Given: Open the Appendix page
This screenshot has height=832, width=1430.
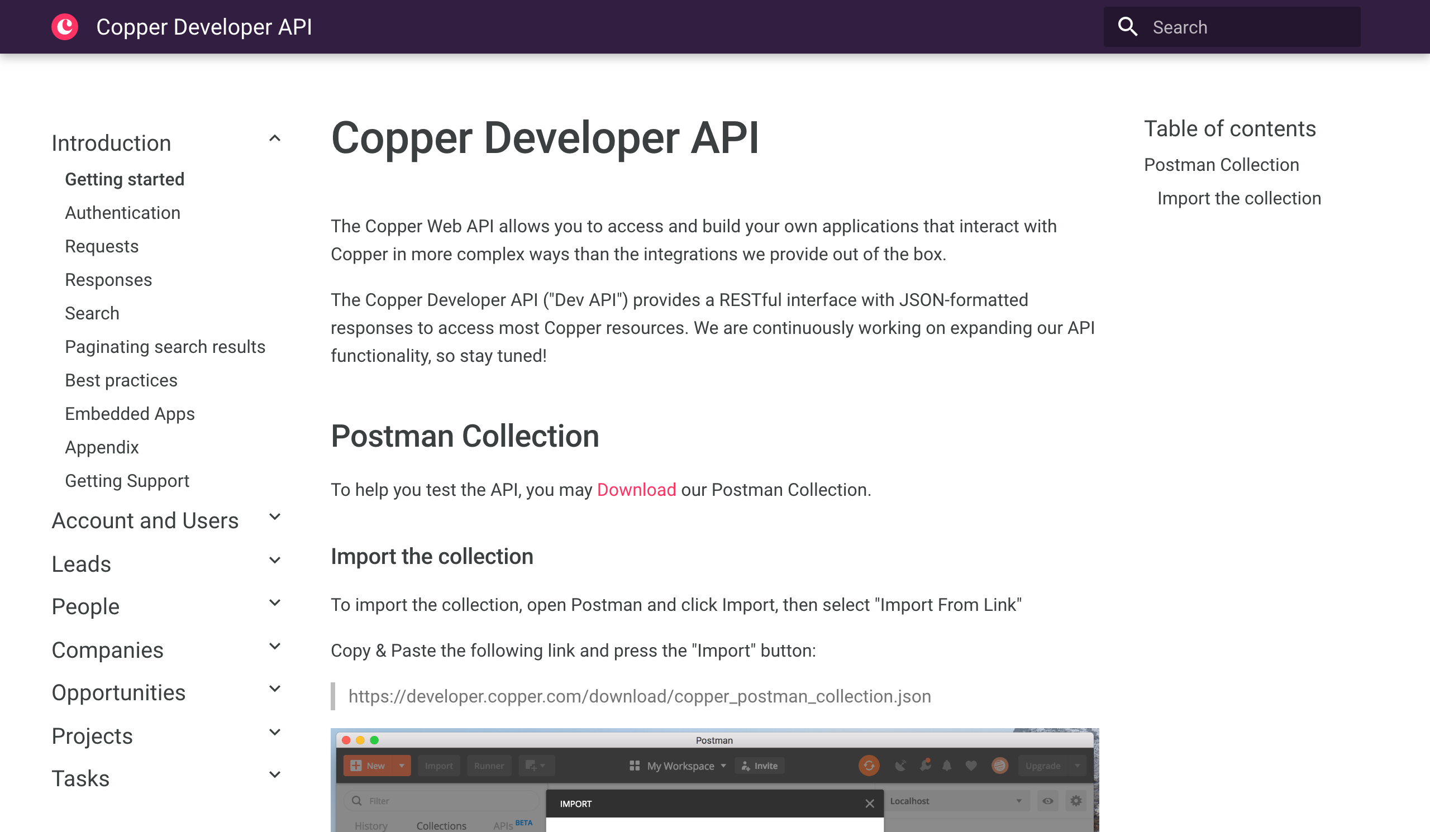Looking at the screenshot, I should (x=102, y=447).
